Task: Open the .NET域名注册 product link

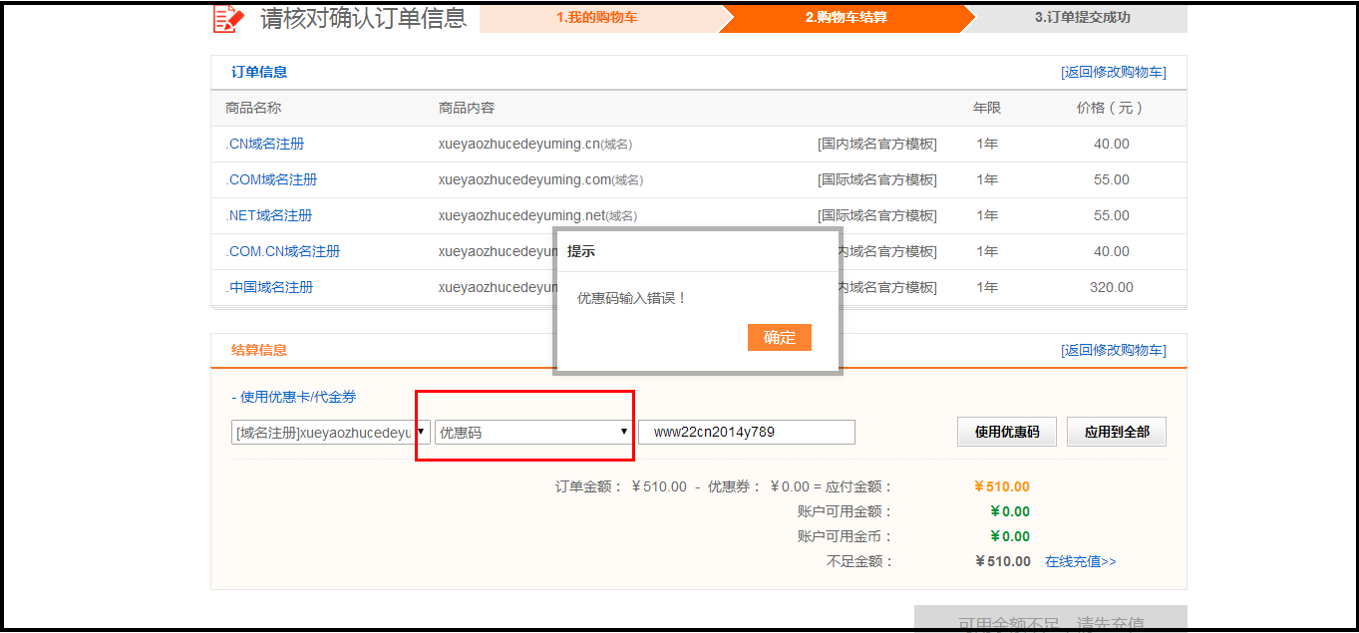Action: 268,215
